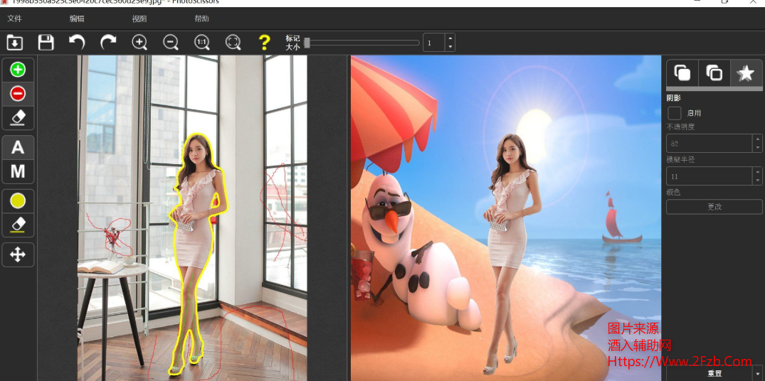Click the 更改 color change button
Viewport: 765px width, 381px height.
point(714,207)
